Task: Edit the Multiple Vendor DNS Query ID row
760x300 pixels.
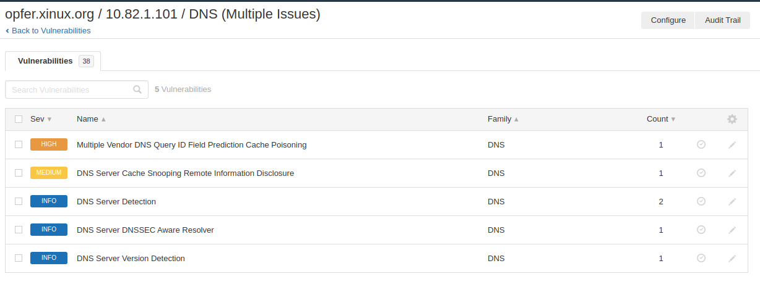Action: (732, 145)
